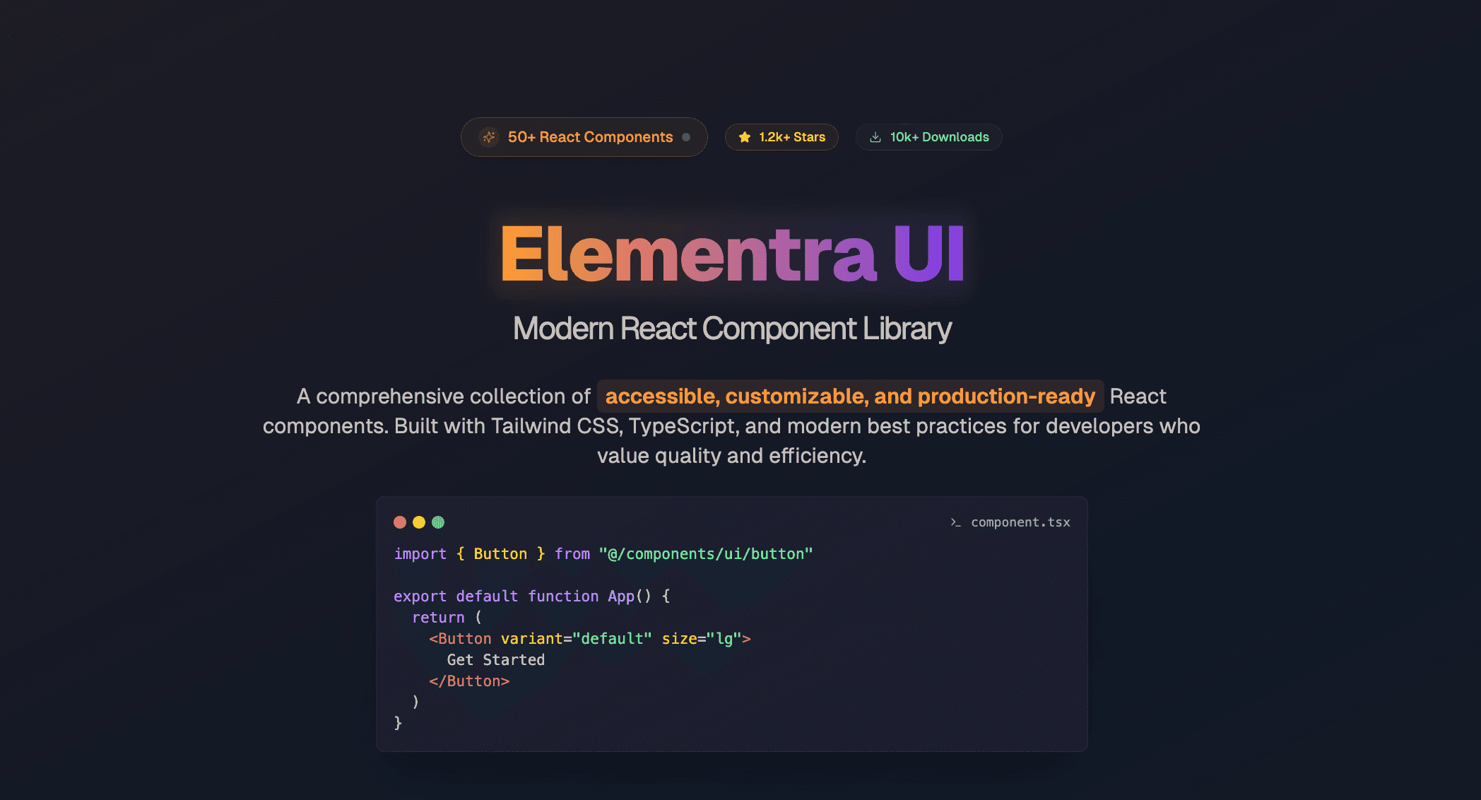Click the green dot in code window
Screen dimensions: 1481x800
(438, 522)
